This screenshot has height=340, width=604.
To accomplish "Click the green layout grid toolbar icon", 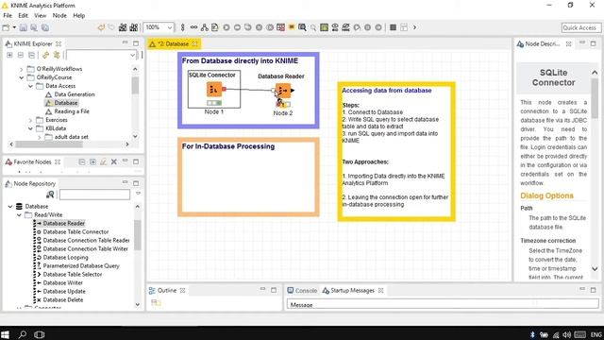I will coord(324,27).
